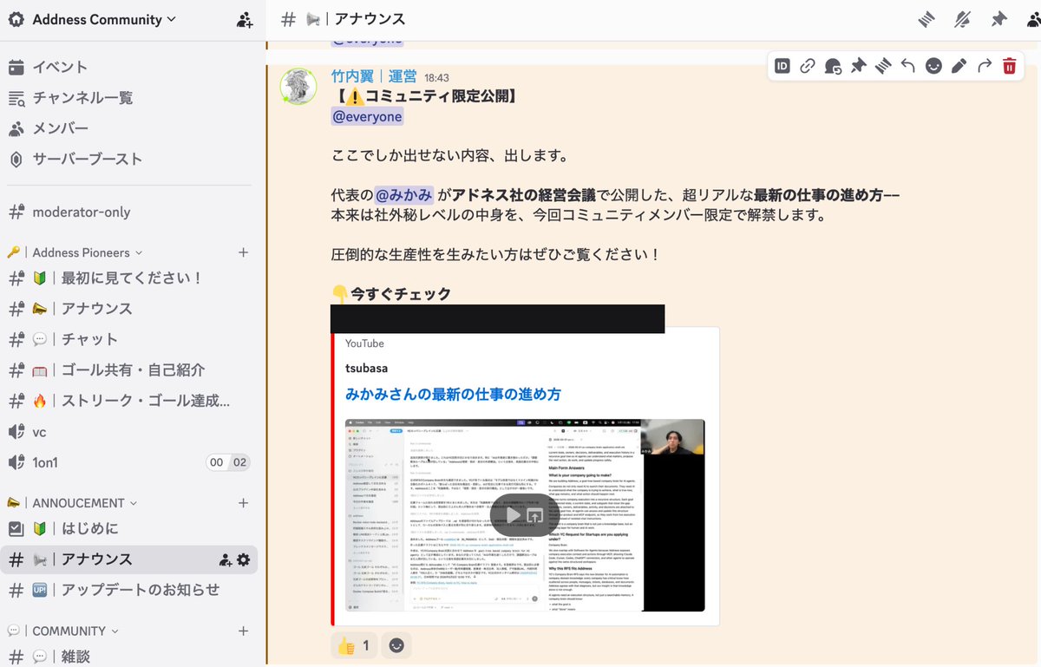Create a channel in COMMUNITY with the plus
The width and height of the screenshot is (1041, 667).
(243, 631)
